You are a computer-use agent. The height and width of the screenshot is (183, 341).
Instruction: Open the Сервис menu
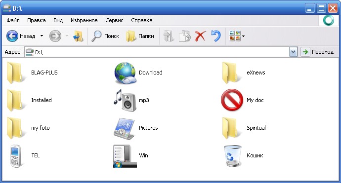114,20
